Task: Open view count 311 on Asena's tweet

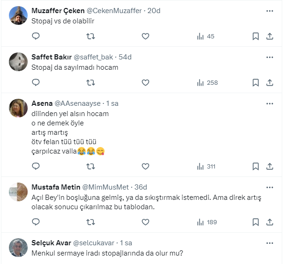Action: [x=207, y=166]
